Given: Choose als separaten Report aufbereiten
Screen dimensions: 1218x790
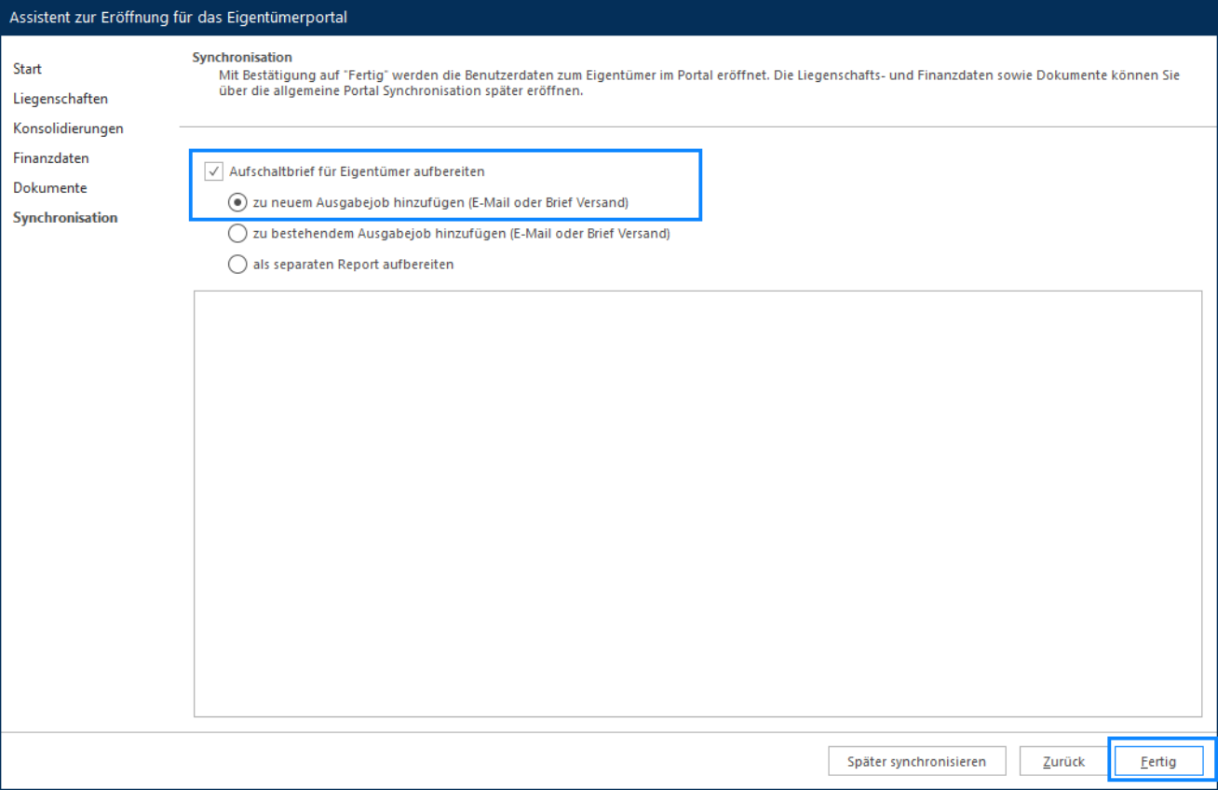Looking at the screenshot, I should [237, 264].
